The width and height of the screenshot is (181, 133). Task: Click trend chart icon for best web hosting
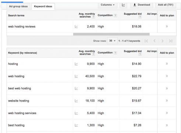point(76,88)
